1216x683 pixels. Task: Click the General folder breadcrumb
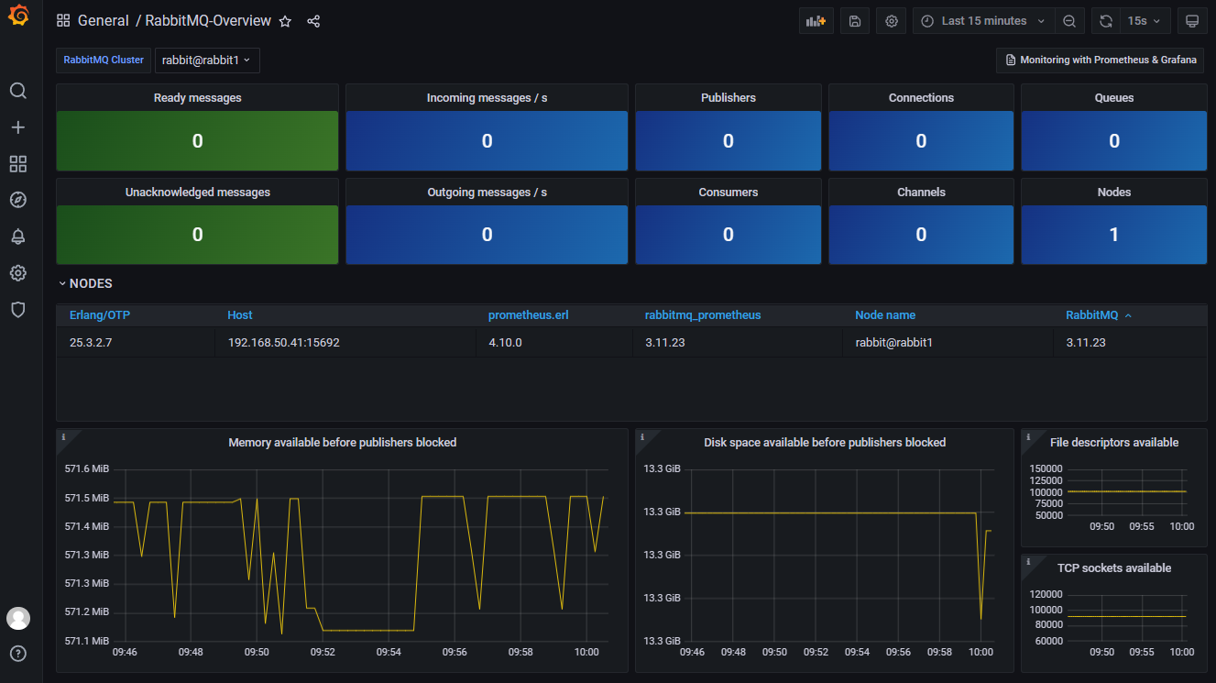pos(104,21)
